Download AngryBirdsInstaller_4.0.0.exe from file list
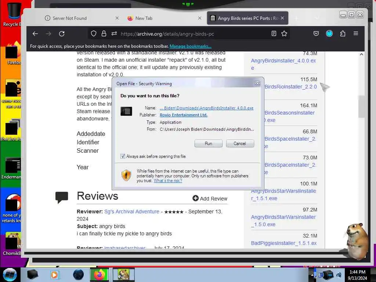Screen dimensions: 376x282 [283, 64]
